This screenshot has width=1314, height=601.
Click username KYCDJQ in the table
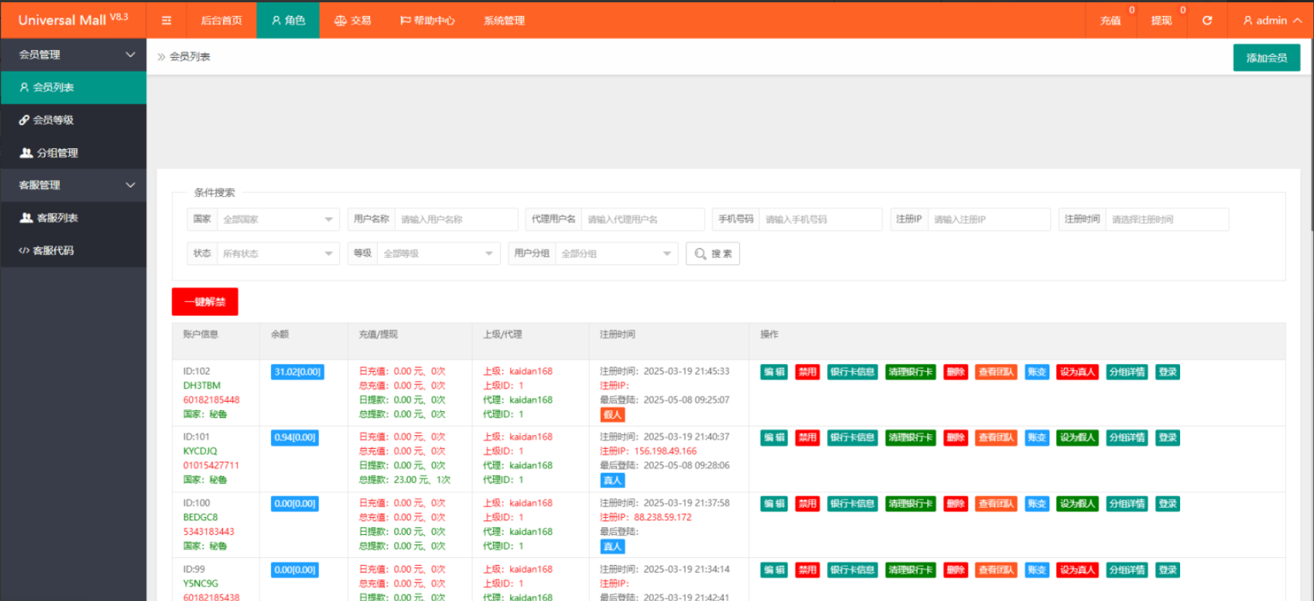(x=200, y=452)
